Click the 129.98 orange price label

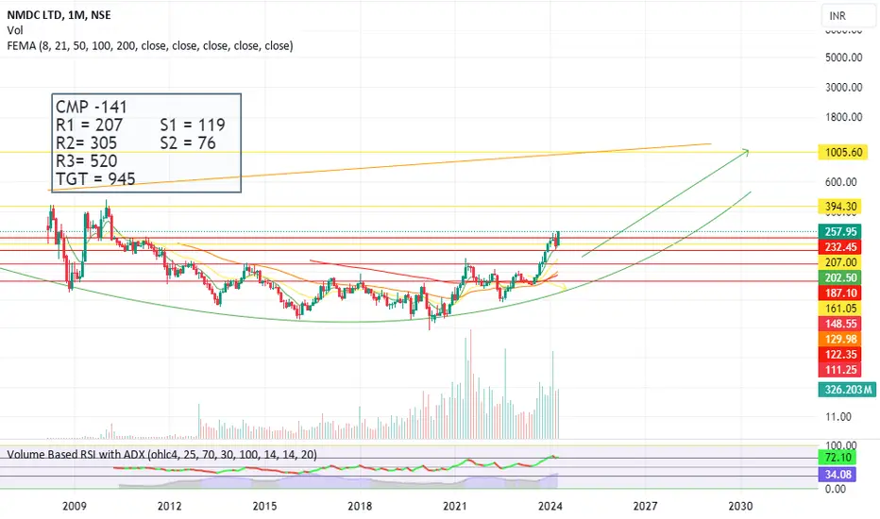[x=839, y=339]
